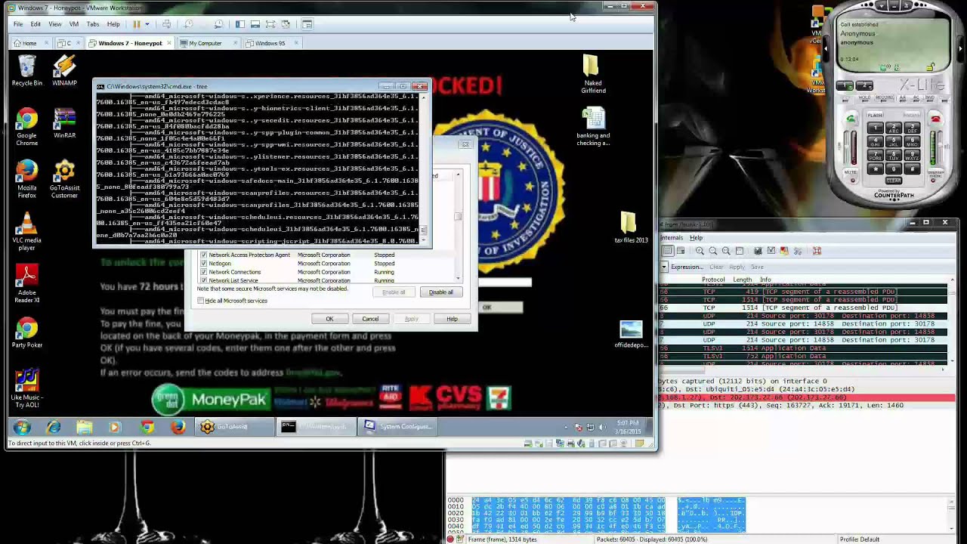Screen dimensions: 967x544
Task: Click System Configuration taskbar button
Action: pos(397,427)
